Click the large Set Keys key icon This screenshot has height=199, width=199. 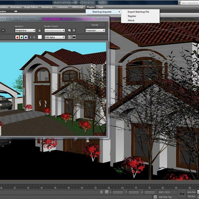(182, 194)
